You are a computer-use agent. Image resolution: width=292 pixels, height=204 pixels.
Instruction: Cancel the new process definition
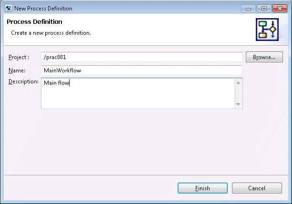257,188
